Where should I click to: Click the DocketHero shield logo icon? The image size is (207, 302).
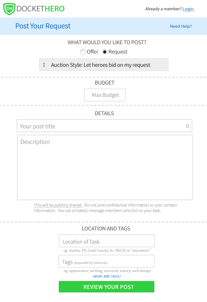[x=9, y=9]
